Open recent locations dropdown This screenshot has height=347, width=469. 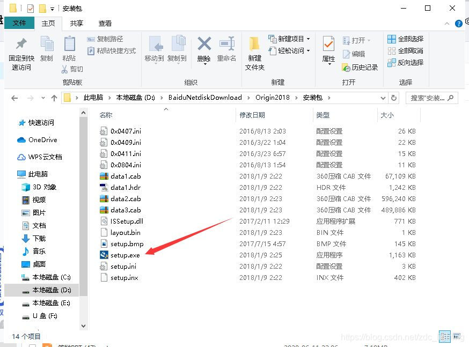[43, 98]
